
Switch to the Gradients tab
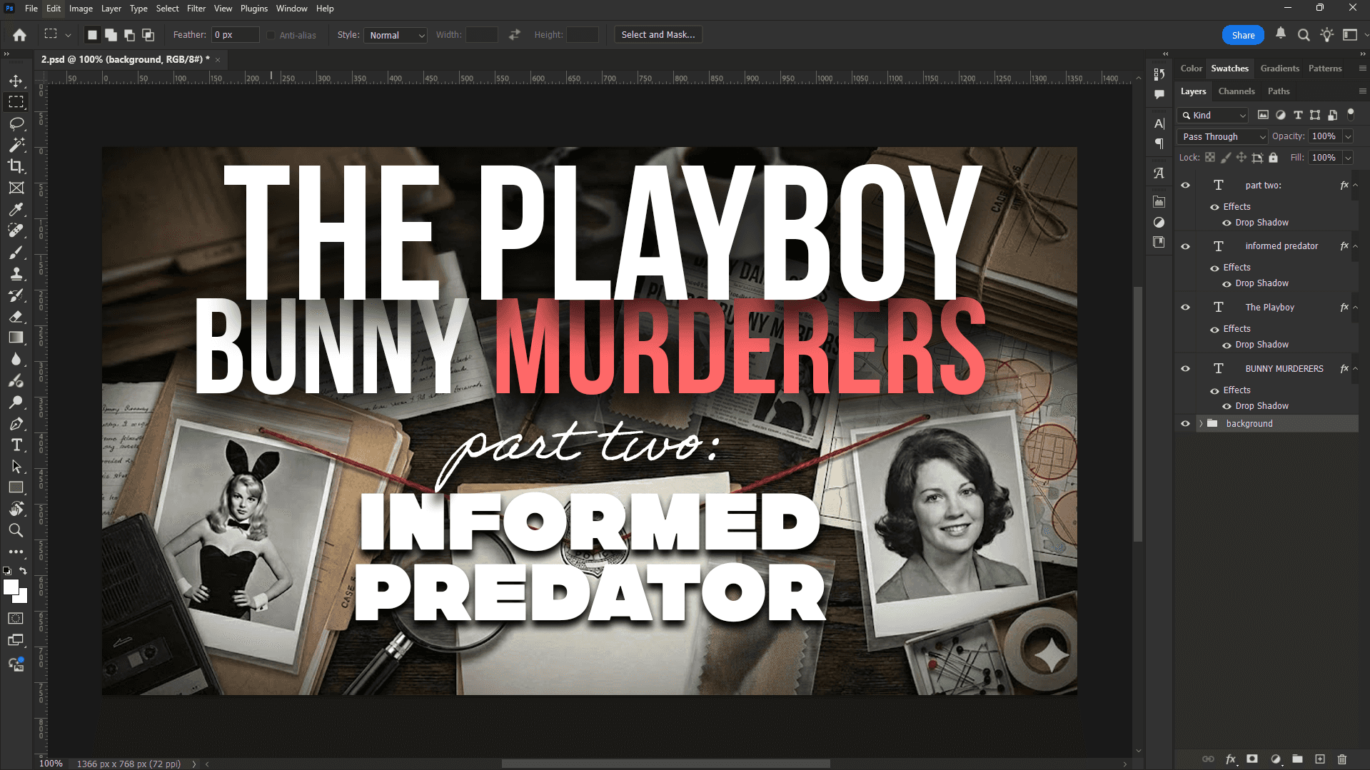(1279, 69)
